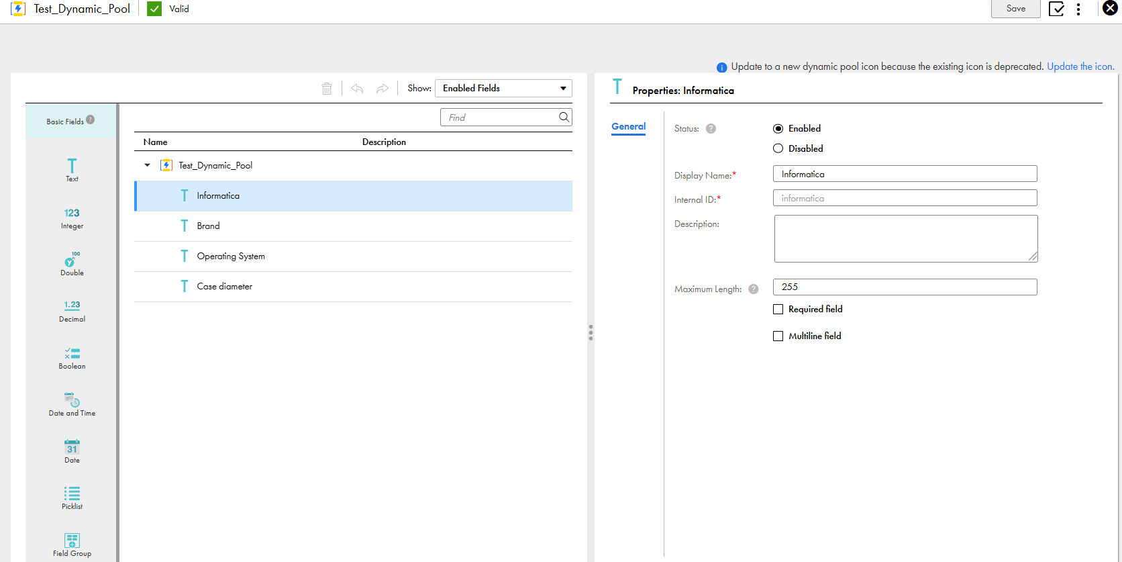Select the Disabled status radio button
1122x562 pixels.
pyautogui.click(x=778, y=148)
